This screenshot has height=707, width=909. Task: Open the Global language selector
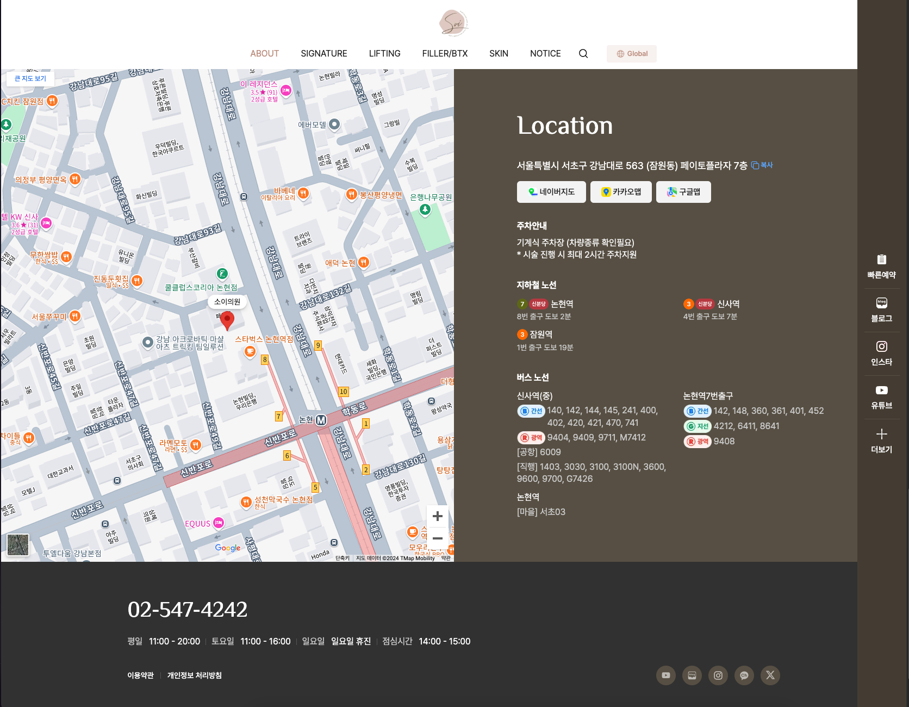coord(632,54)
